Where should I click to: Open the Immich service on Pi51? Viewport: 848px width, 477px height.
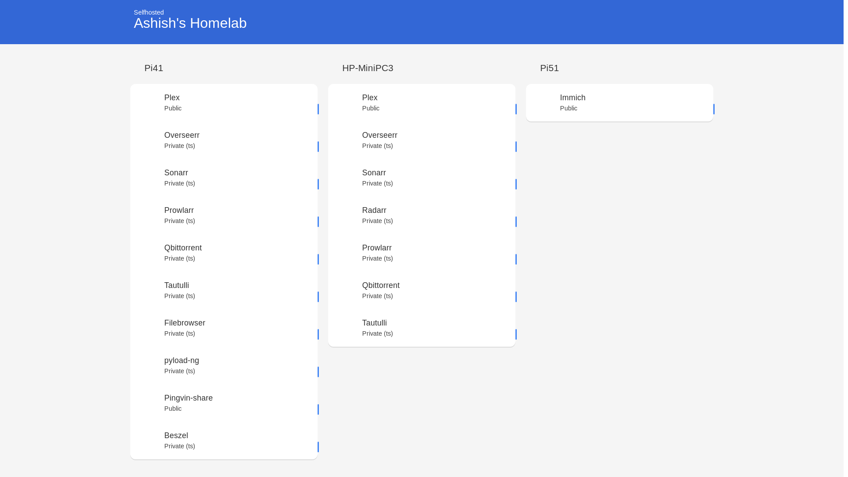[620, 102]
